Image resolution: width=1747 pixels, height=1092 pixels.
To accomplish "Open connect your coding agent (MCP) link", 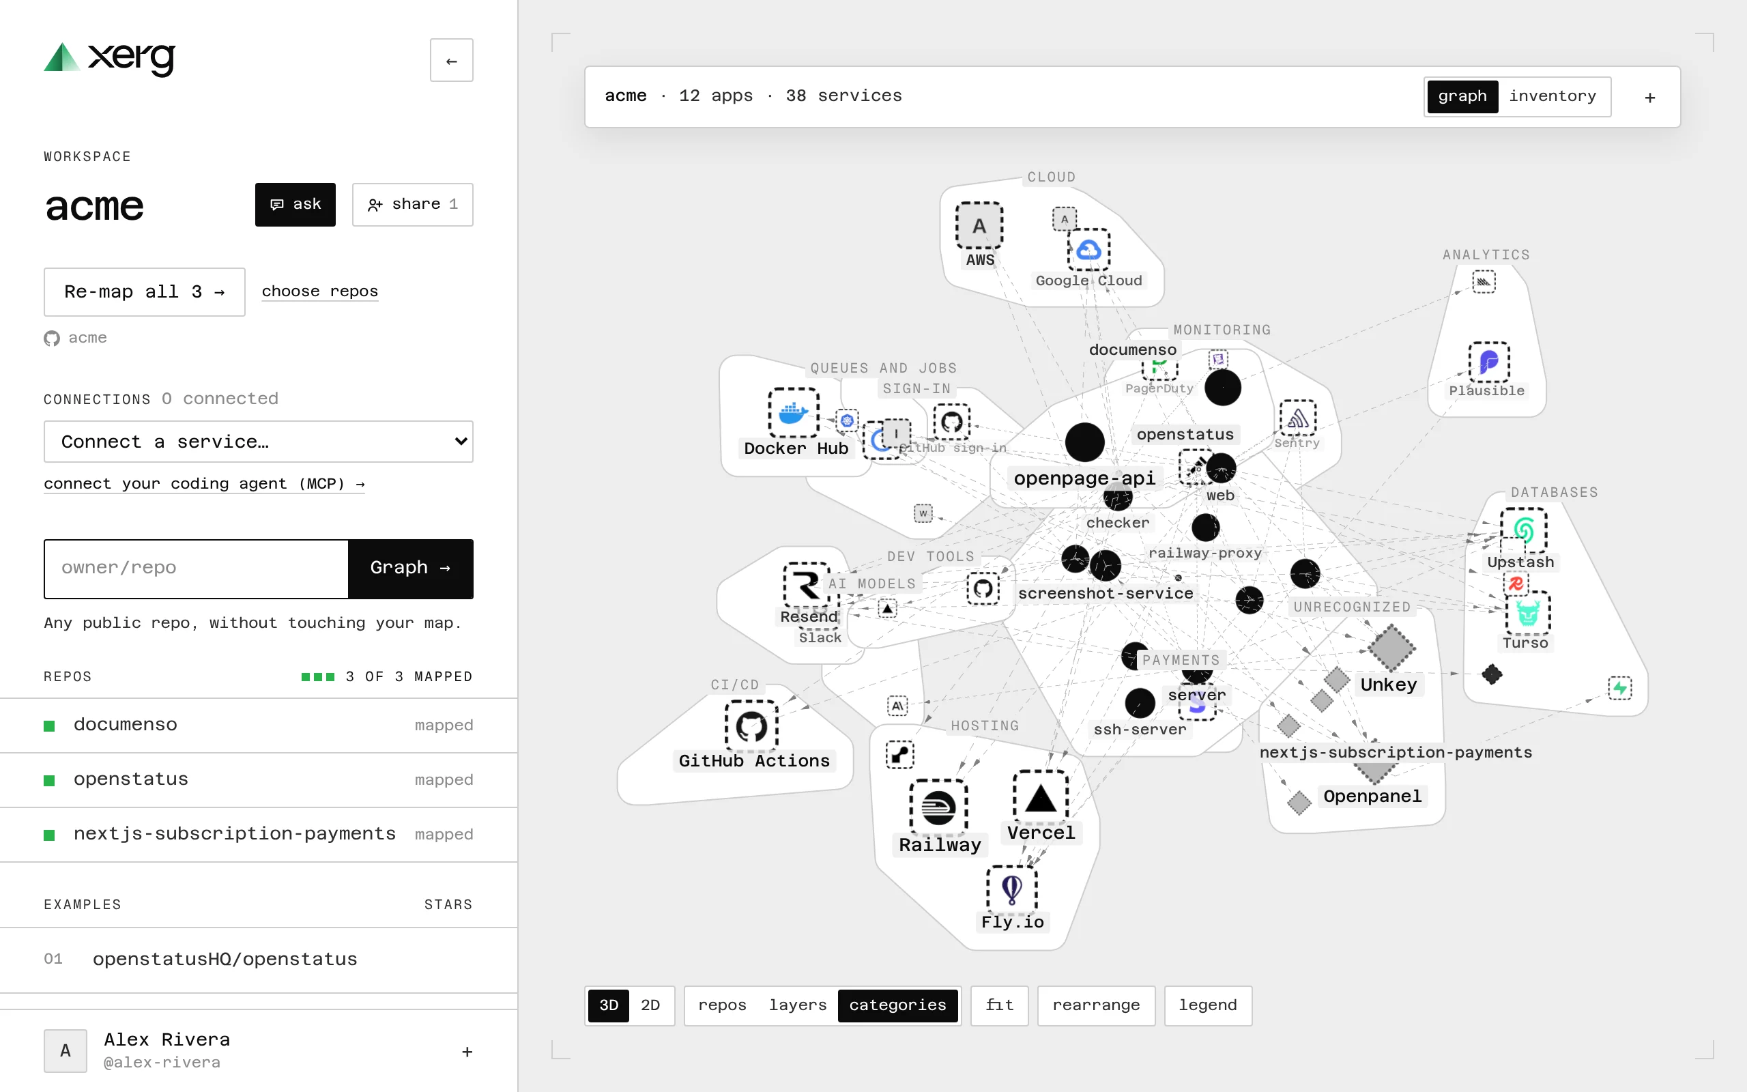I will click(204, 483).
